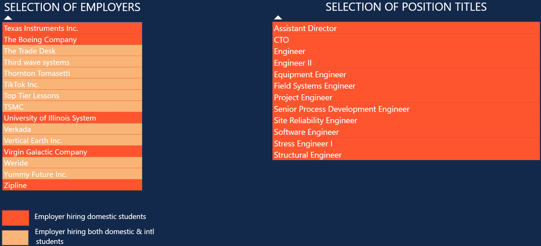Image resolution: width=541 pixels, height=246 pixels.
Task: Select Equipment Engineer position title
Action: pos(406,74)
